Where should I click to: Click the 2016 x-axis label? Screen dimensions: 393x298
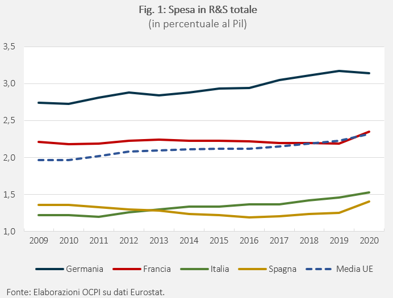(x=249, y=241)
